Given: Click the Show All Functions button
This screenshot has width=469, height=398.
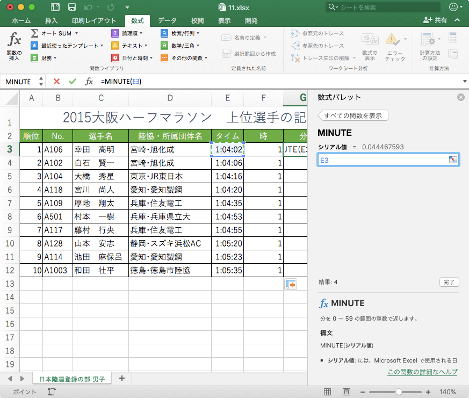Looking at the screenshot, I should (353, 115).
